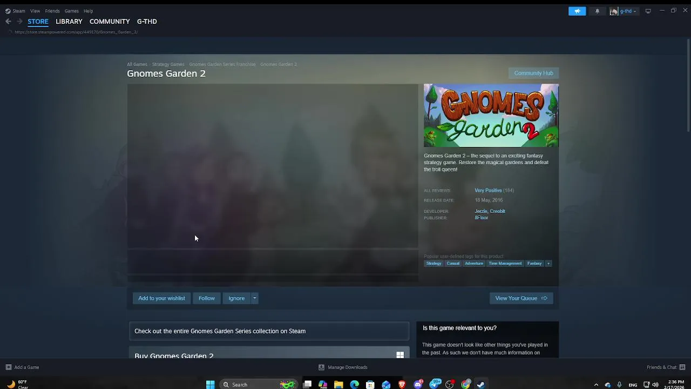
Task: Click the store page URL text
Action: [x=76, y=32]
